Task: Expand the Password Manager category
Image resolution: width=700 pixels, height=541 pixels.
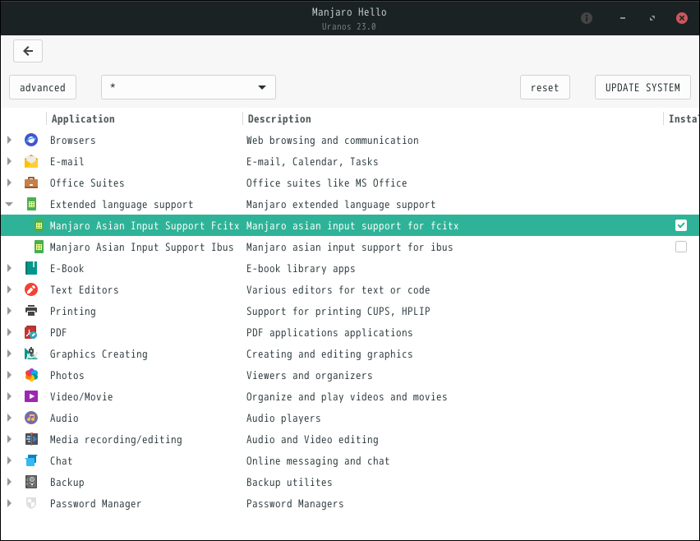Action: coord(9,503)
